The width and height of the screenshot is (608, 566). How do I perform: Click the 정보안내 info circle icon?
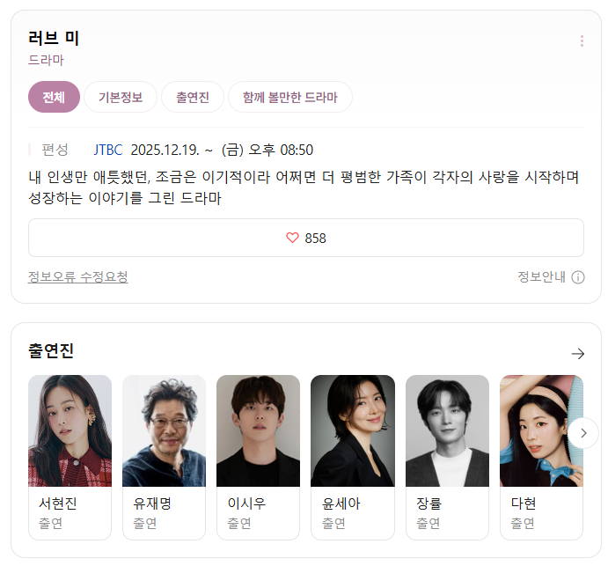[x=578, y=277]
